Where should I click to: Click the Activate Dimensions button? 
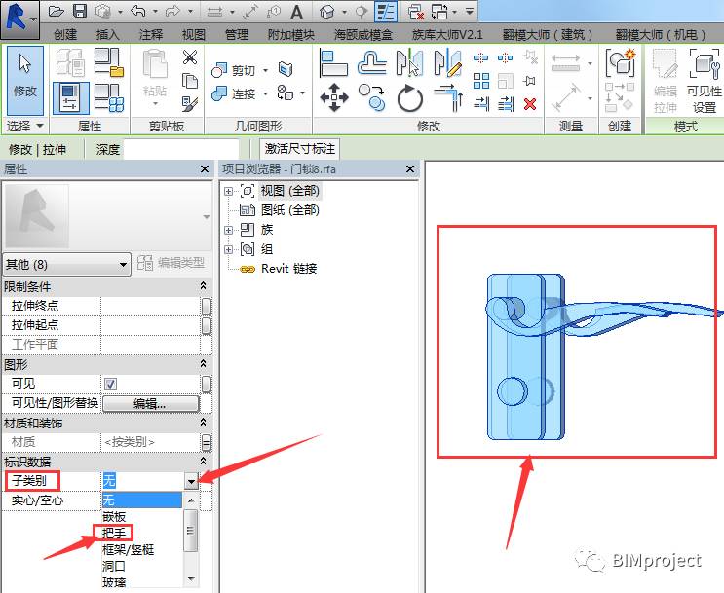(x=300, y=149)
